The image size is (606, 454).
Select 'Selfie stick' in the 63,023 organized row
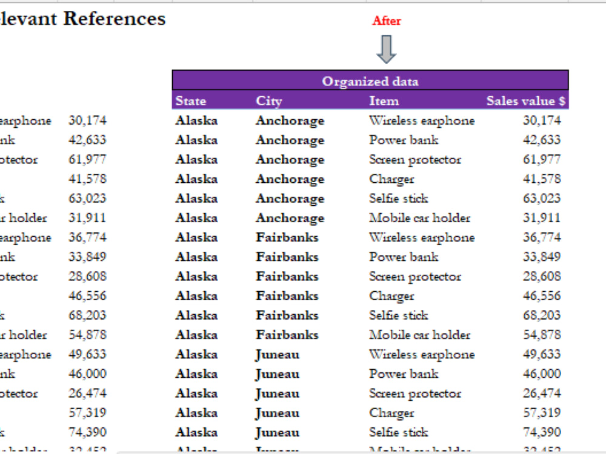(x=399, y=199)
